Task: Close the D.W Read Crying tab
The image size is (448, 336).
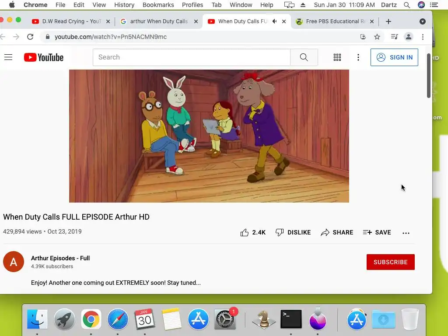Action: pos(108,21)
